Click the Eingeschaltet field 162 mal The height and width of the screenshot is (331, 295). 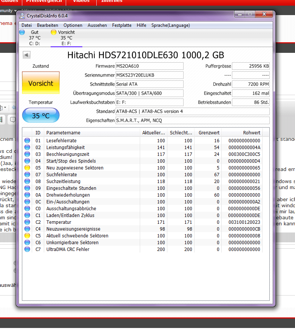pyautogui.click(x=251, y=93)
